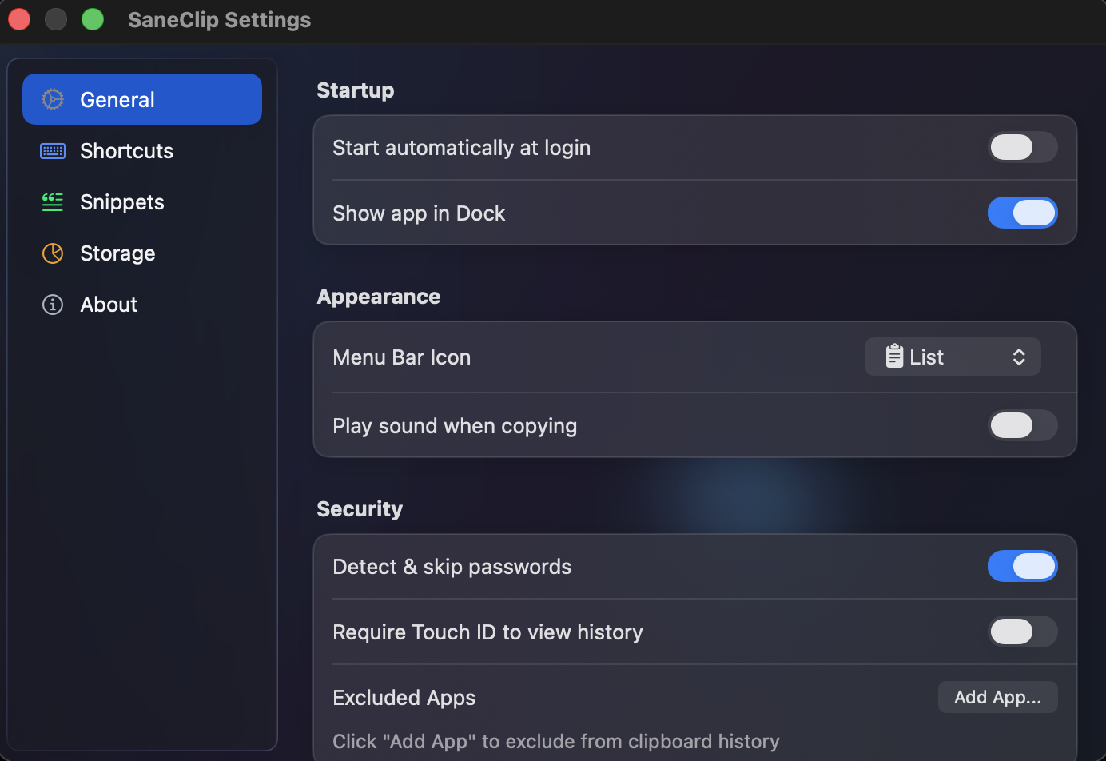Click the SaneClip Settings window title
Image resolution: width=1106 pixels, height=761 pixels.
pos(220,20)
